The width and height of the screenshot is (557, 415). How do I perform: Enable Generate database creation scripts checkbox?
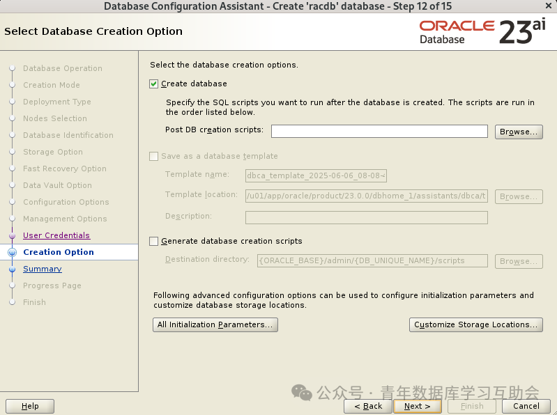tap(153, 241)
